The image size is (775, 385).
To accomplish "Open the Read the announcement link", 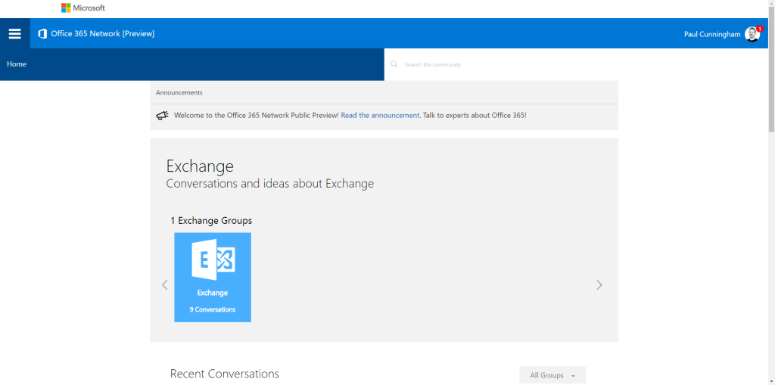I will point(380,115).
